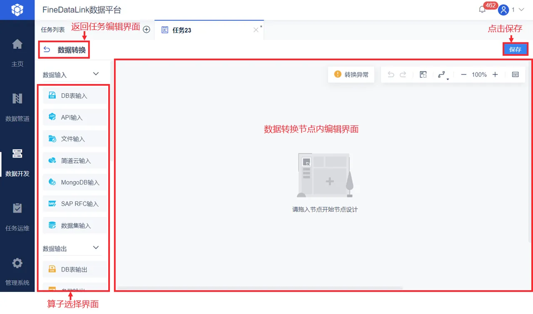Click the 请拖入节点开始节点设计 hint text
This screenshot has width=533, height=314.
[x=325, y=209]
